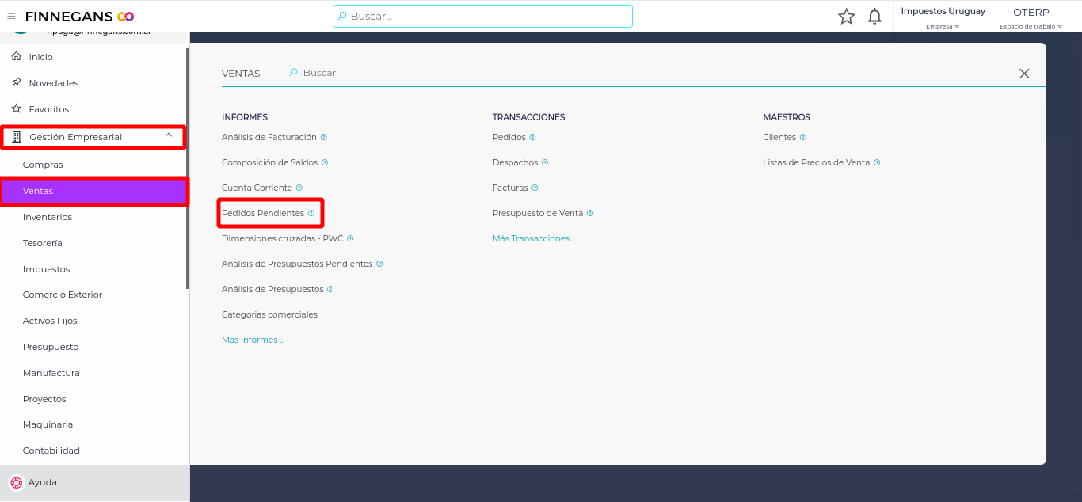Open Categorias comerciales report
The height and width of the screenshot is (502, 1082).
point(269,314)
